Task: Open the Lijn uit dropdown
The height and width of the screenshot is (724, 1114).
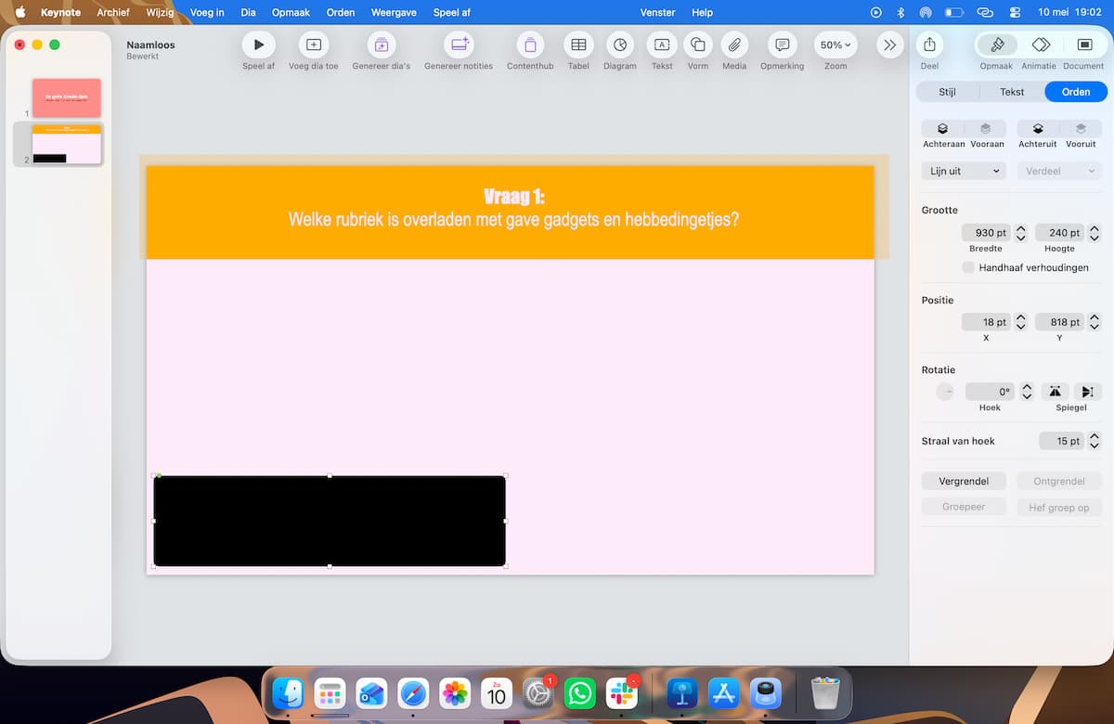Action: (x=964, y=171)
